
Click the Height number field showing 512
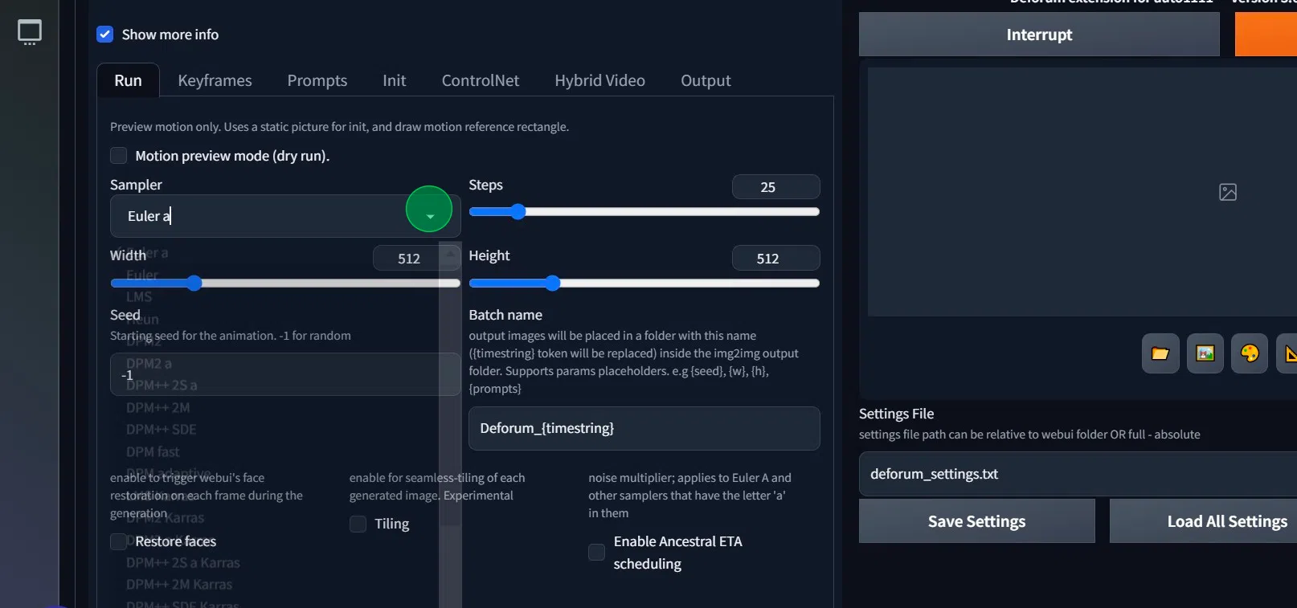(775, 259)
